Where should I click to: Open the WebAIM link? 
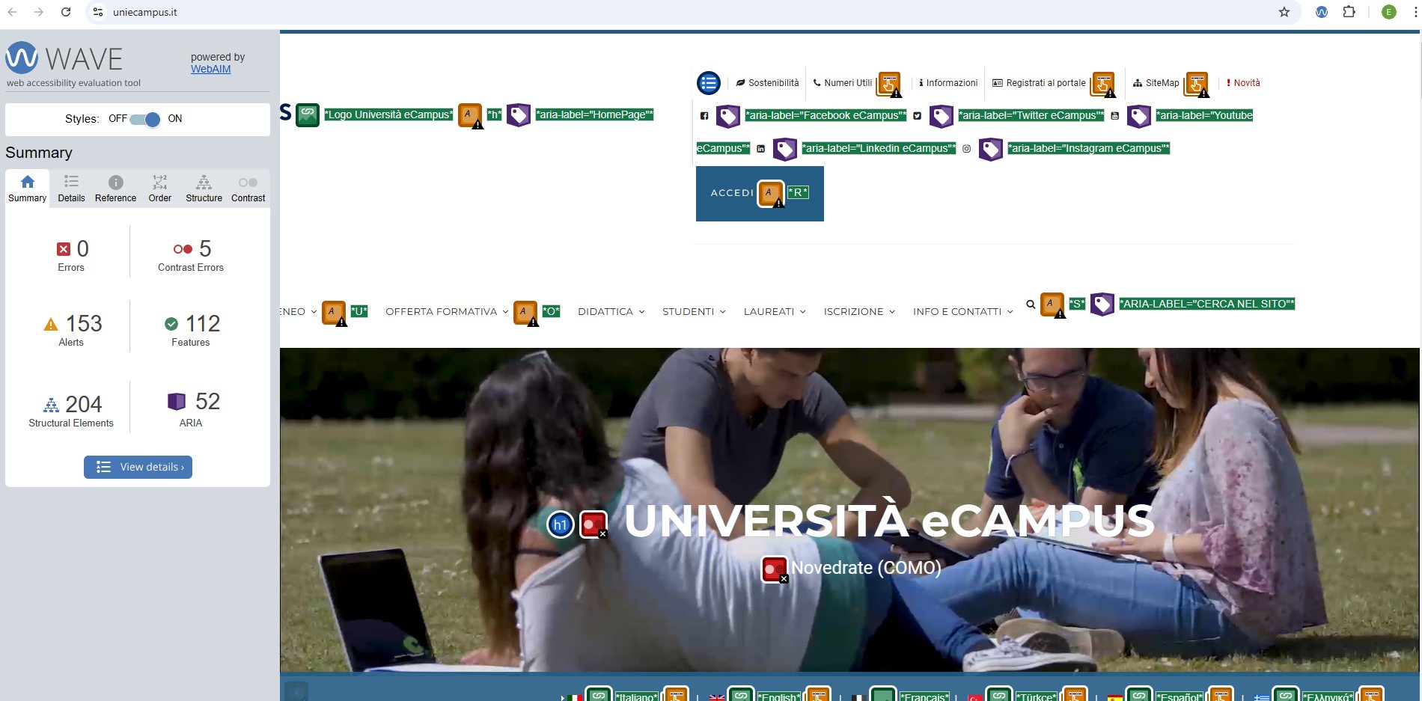coord(210,69)
